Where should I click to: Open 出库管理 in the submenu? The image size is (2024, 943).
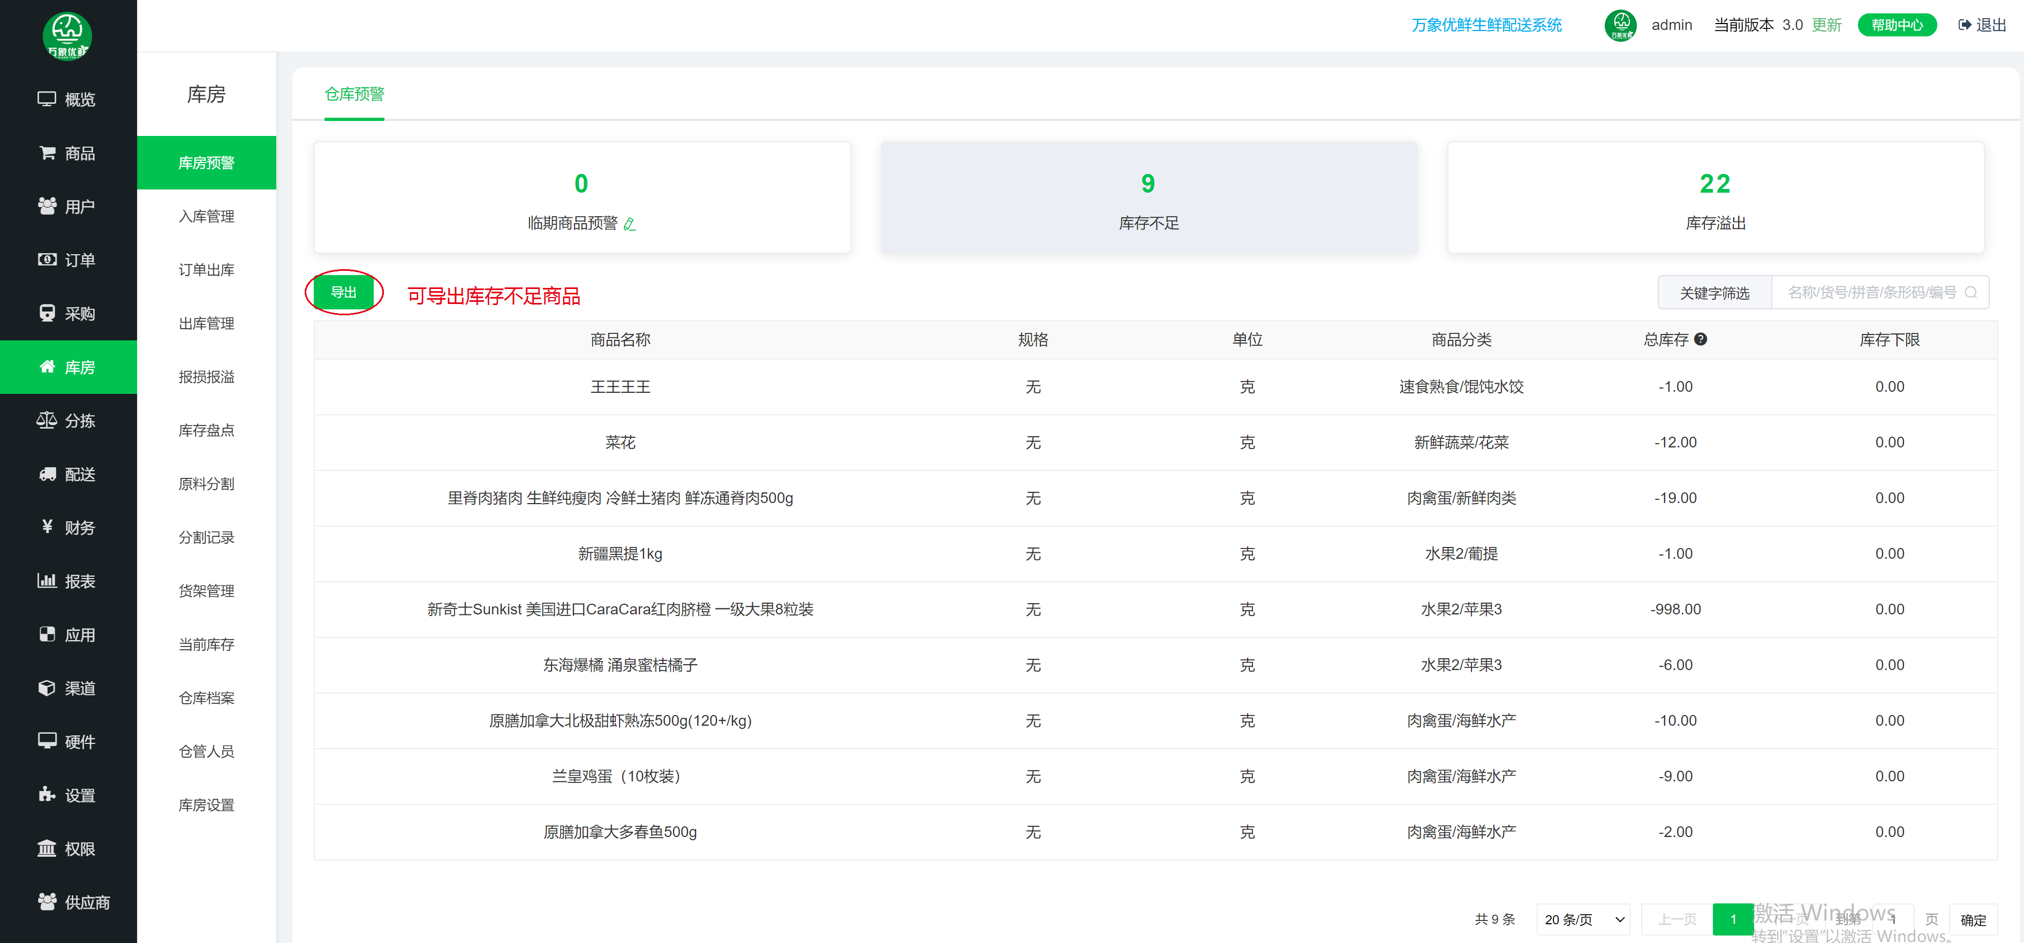[x=207, y=323]
